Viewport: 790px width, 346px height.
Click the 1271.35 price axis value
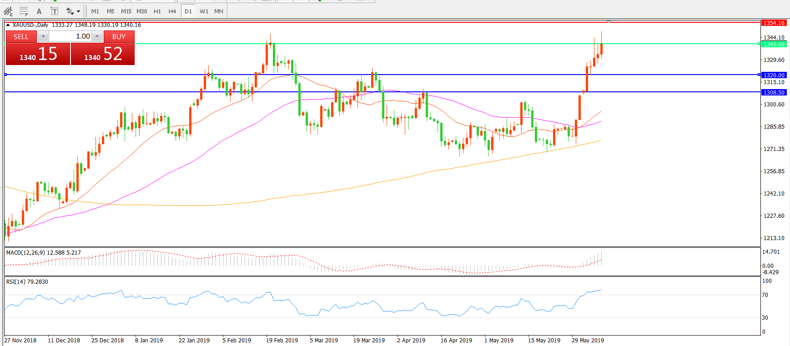pyautogui.click(x=774, y=149)
